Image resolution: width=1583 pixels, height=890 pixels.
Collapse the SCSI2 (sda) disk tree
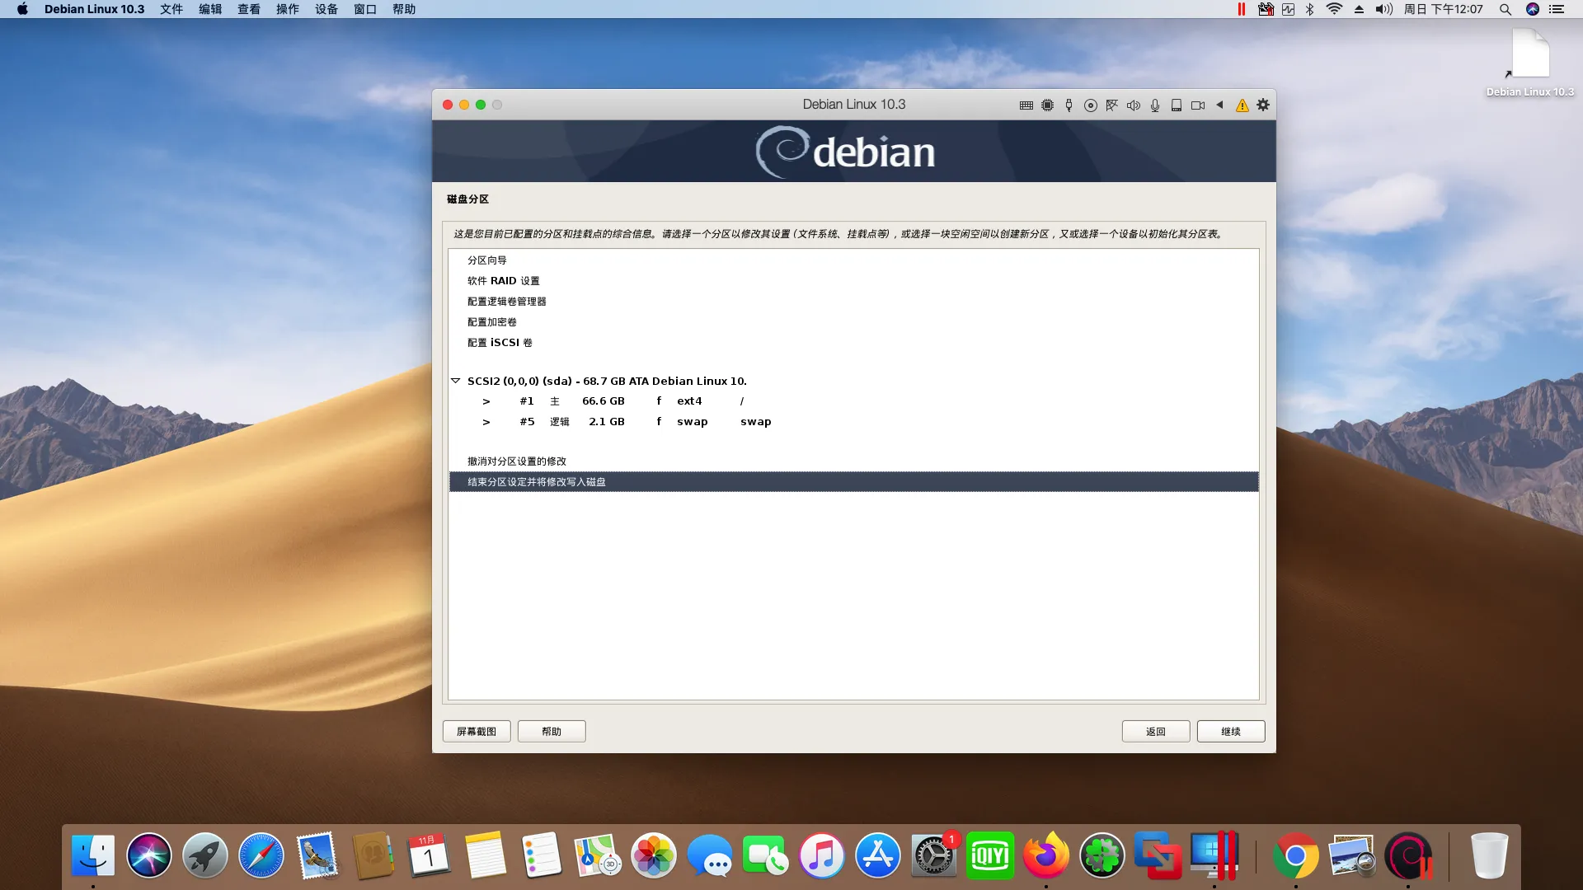tap(455, 381)
